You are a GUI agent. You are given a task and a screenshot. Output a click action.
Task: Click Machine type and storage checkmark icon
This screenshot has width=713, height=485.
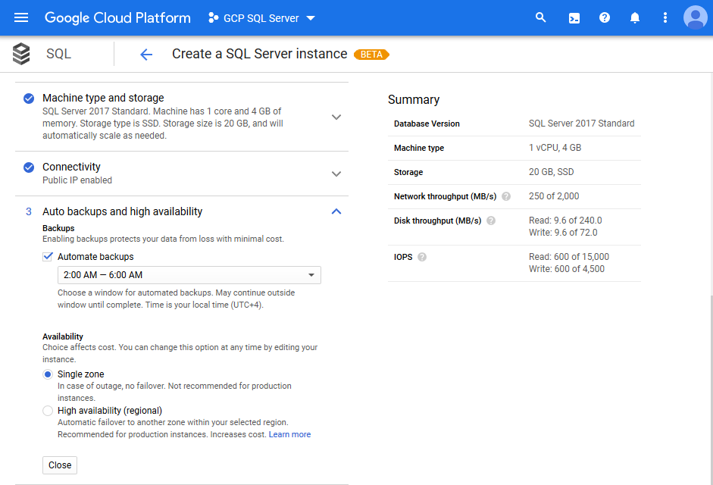(x=29, y=99)
